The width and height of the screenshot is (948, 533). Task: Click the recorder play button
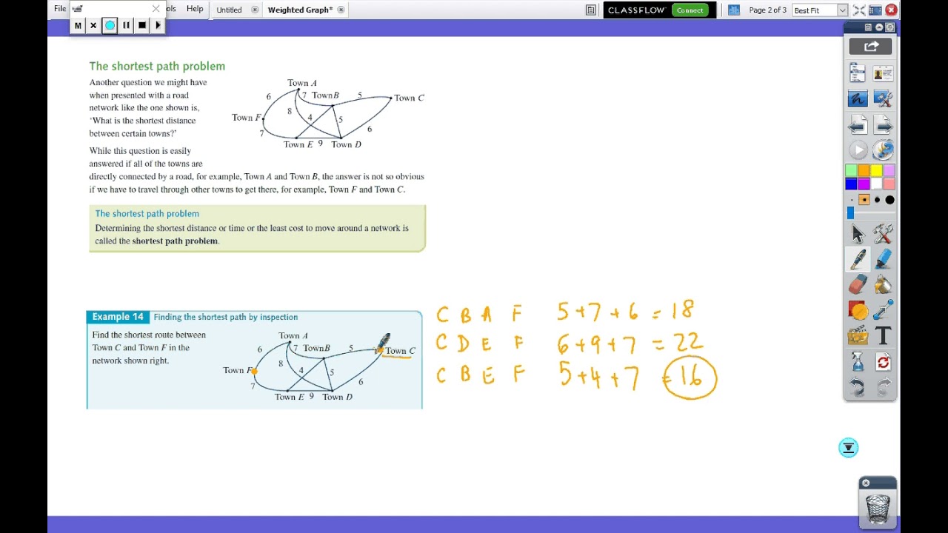pyautogui.click(x=158, y=25)
